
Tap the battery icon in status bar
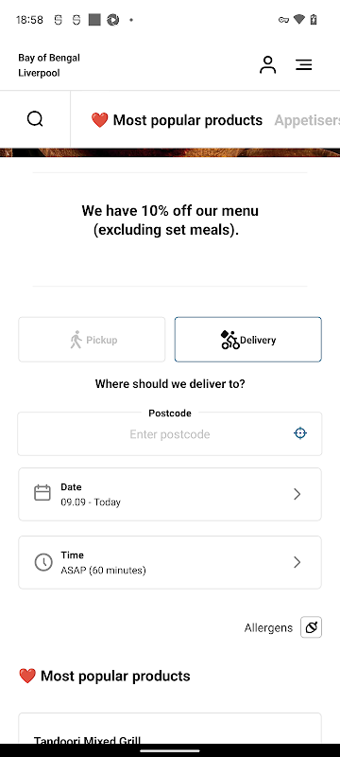[x=314, y=20]
